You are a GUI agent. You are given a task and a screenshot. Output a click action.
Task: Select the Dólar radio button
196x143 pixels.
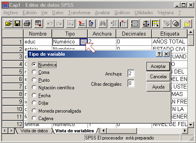pos(34,103)
